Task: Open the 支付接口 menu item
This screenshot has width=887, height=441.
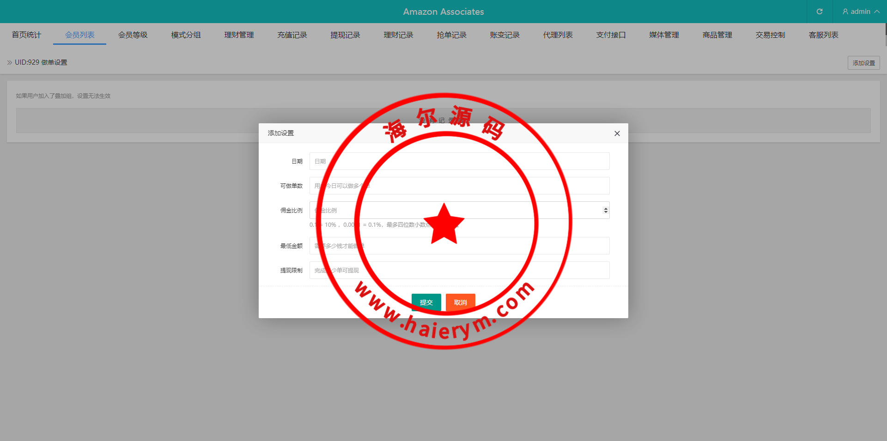Action: tap(611, 35)
